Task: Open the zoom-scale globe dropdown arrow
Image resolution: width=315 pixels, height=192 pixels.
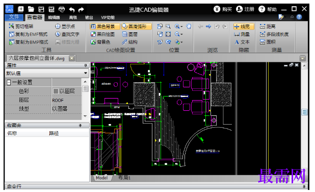Action: tap(181, 42)
